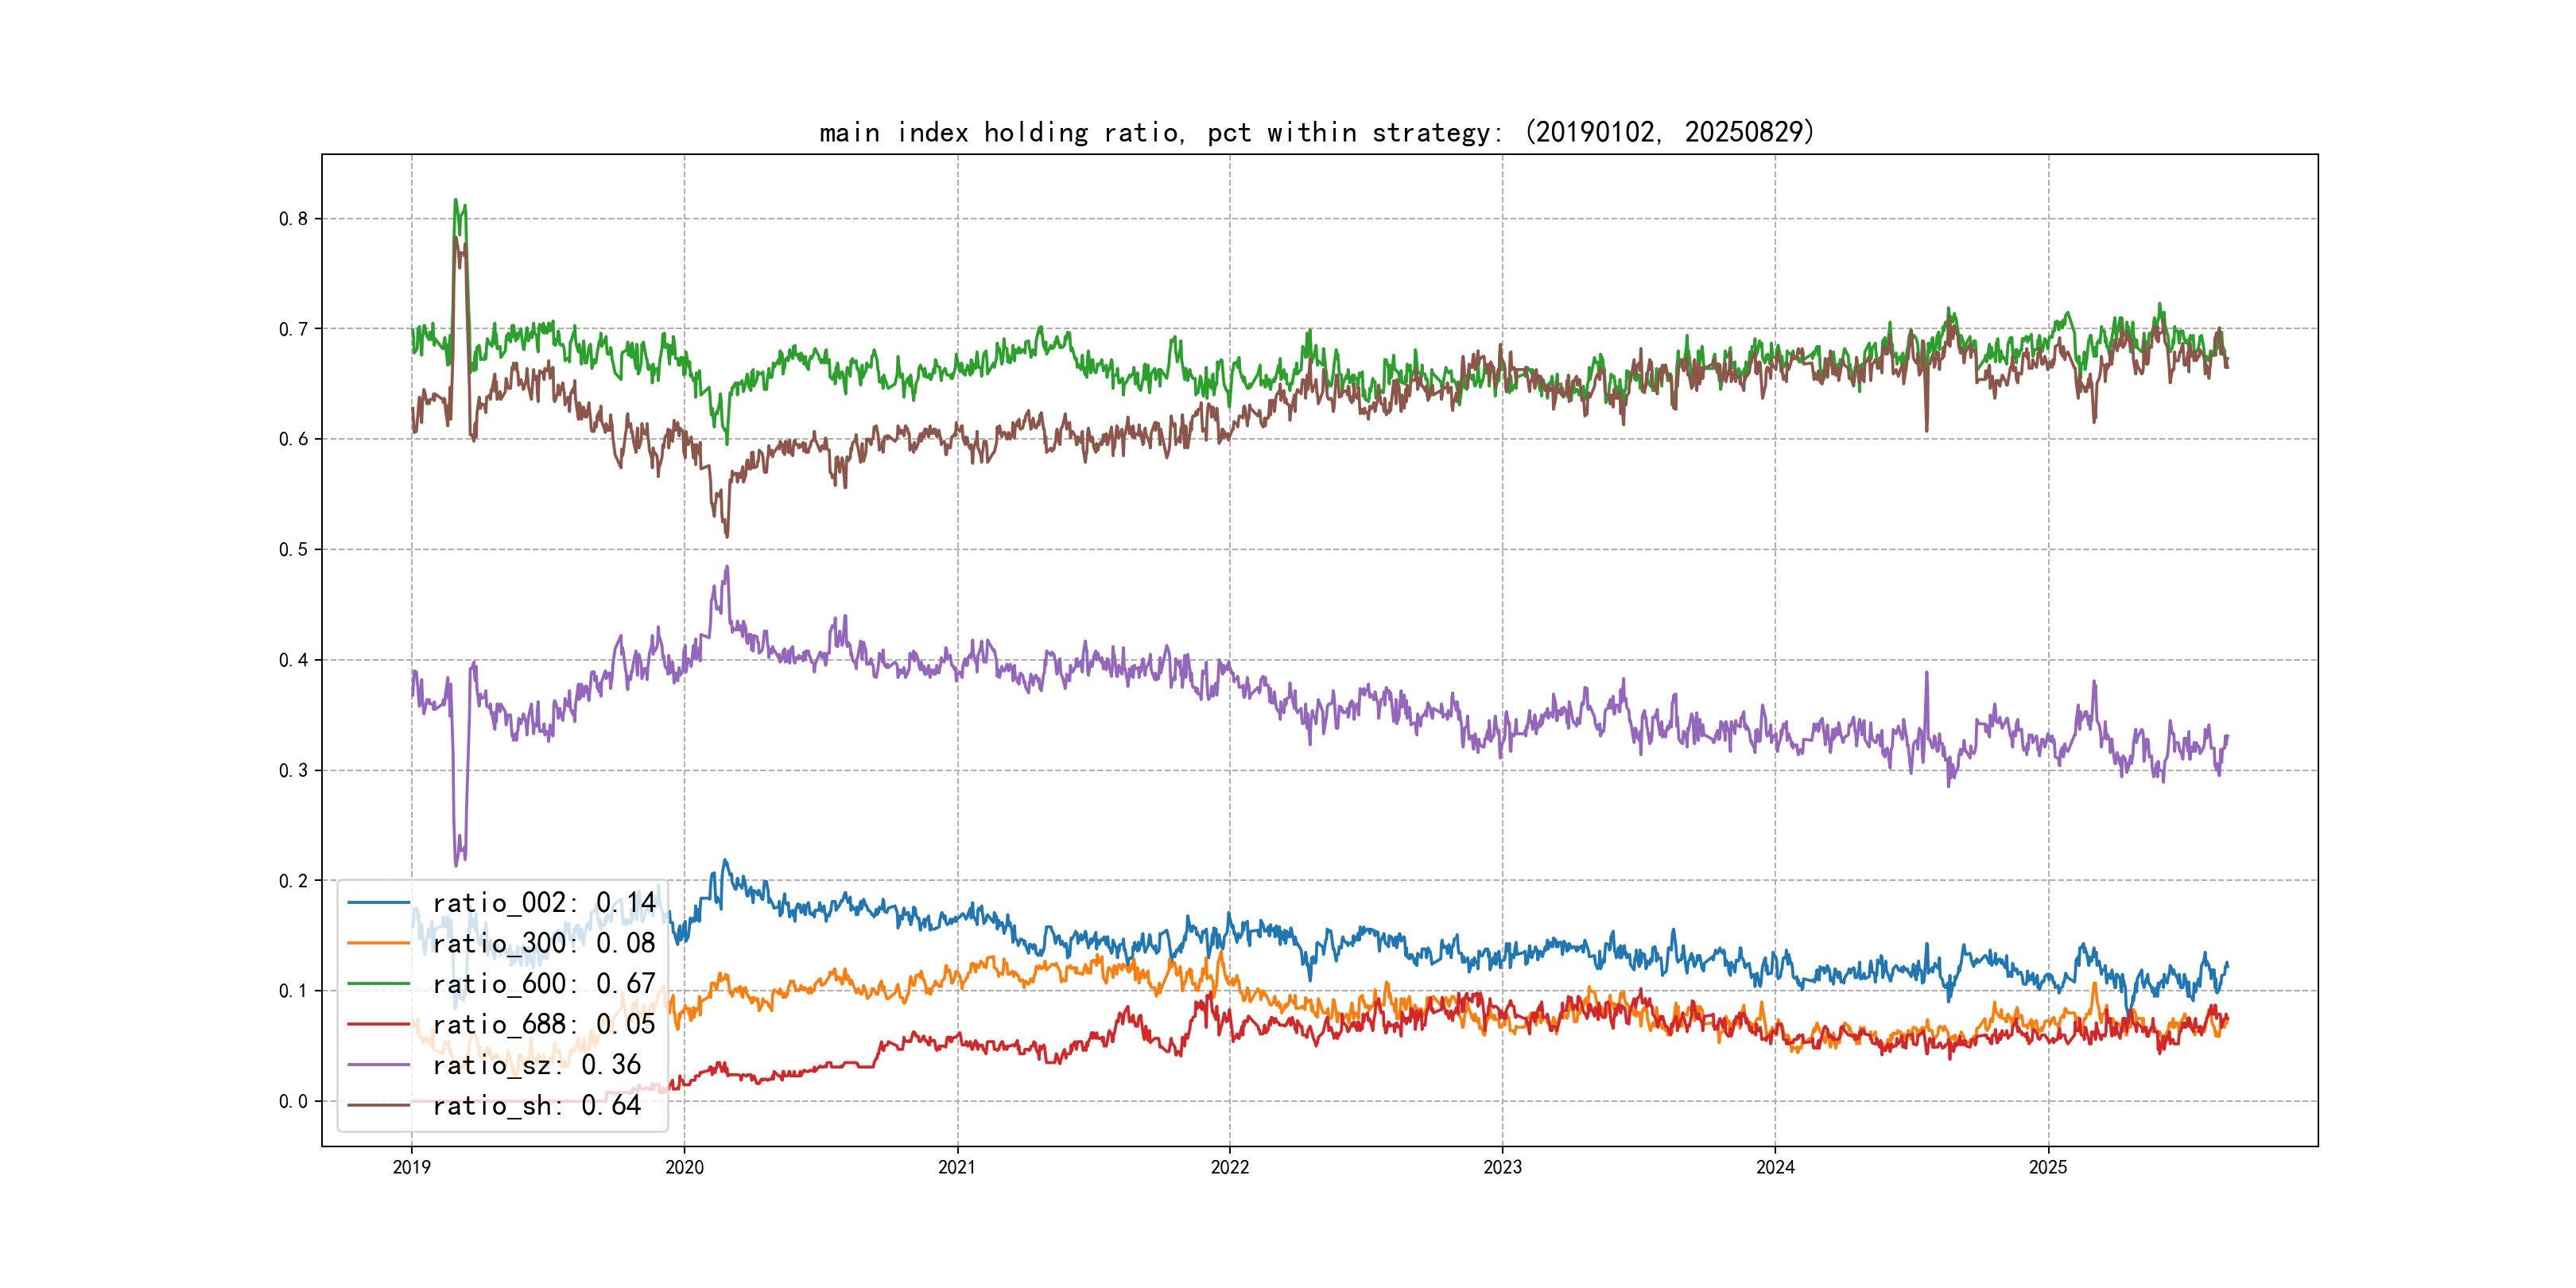Click the orange ratio_300 legend line swatch

(378, 943)
